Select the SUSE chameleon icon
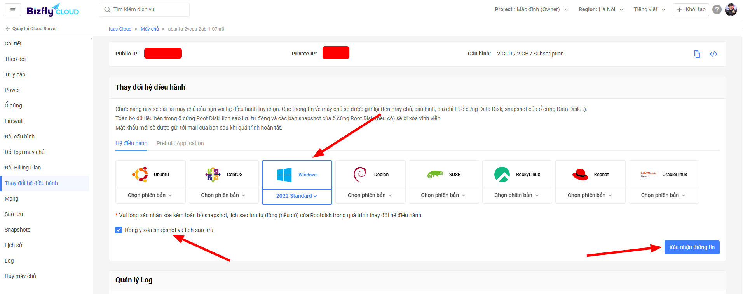The image size is (743, 294). tap(435, 175)
